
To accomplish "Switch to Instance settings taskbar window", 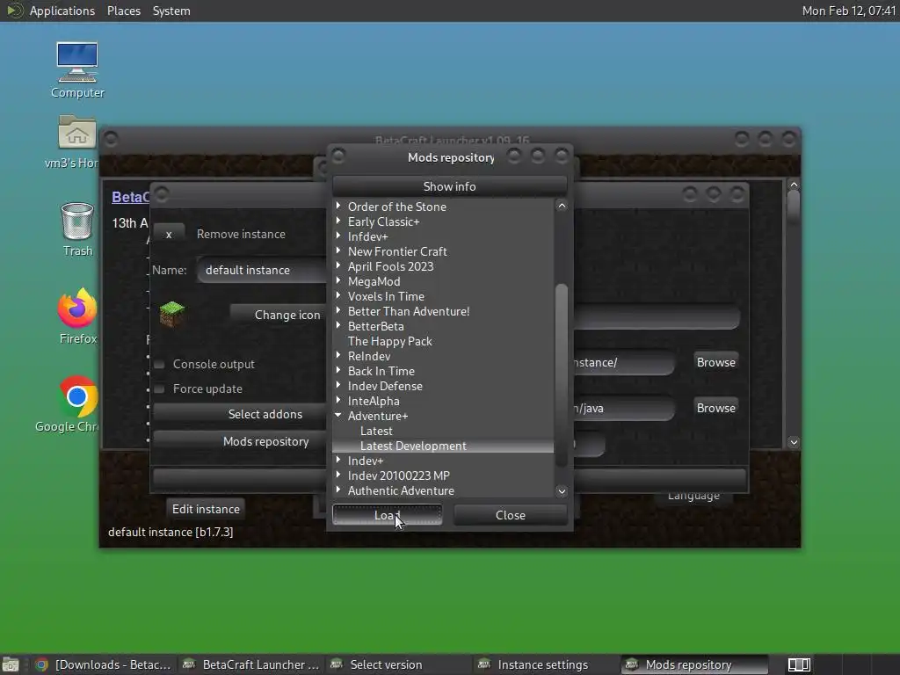I will 545,664.
